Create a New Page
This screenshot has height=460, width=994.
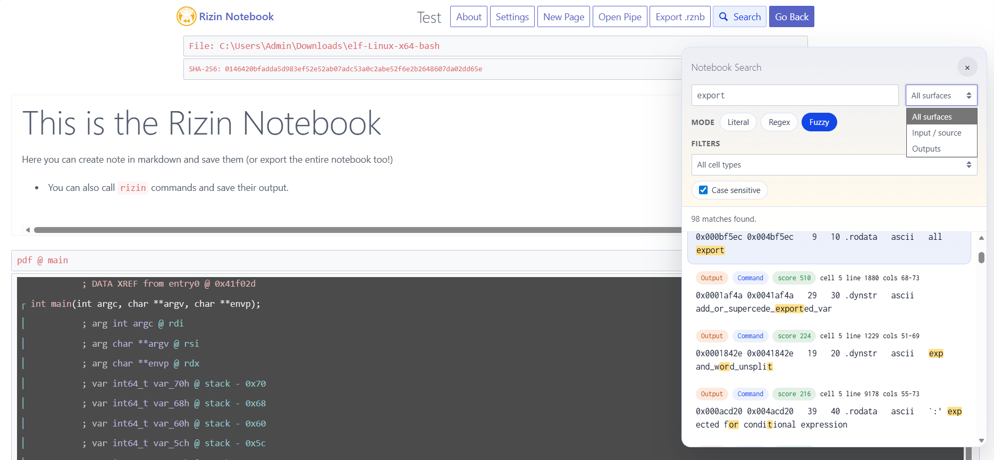coord(563,17)
